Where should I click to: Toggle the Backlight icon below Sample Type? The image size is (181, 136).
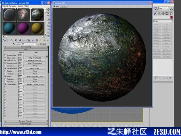(x=48, y=13)
